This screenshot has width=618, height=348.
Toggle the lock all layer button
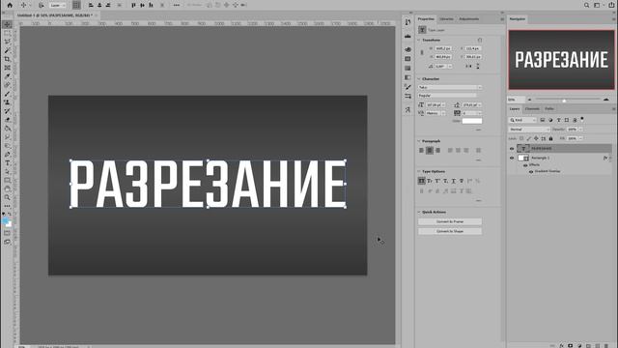550,138
